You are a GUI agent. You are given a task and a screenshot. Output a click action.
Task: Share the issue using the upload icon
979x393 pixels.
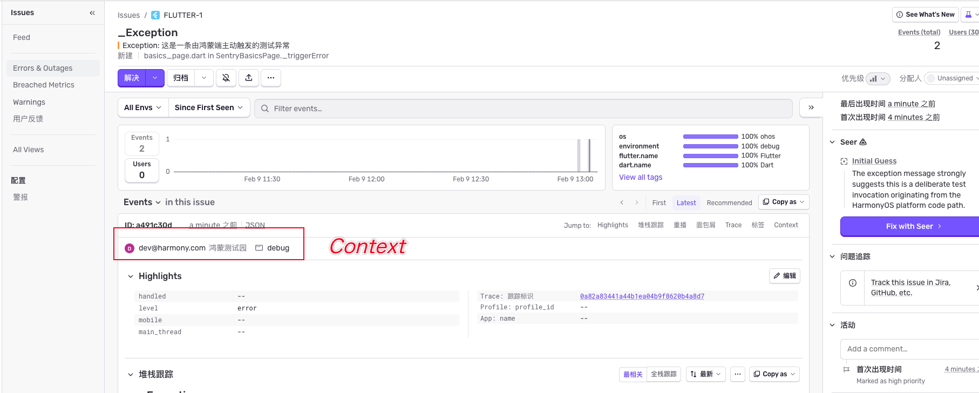[249, 78]
